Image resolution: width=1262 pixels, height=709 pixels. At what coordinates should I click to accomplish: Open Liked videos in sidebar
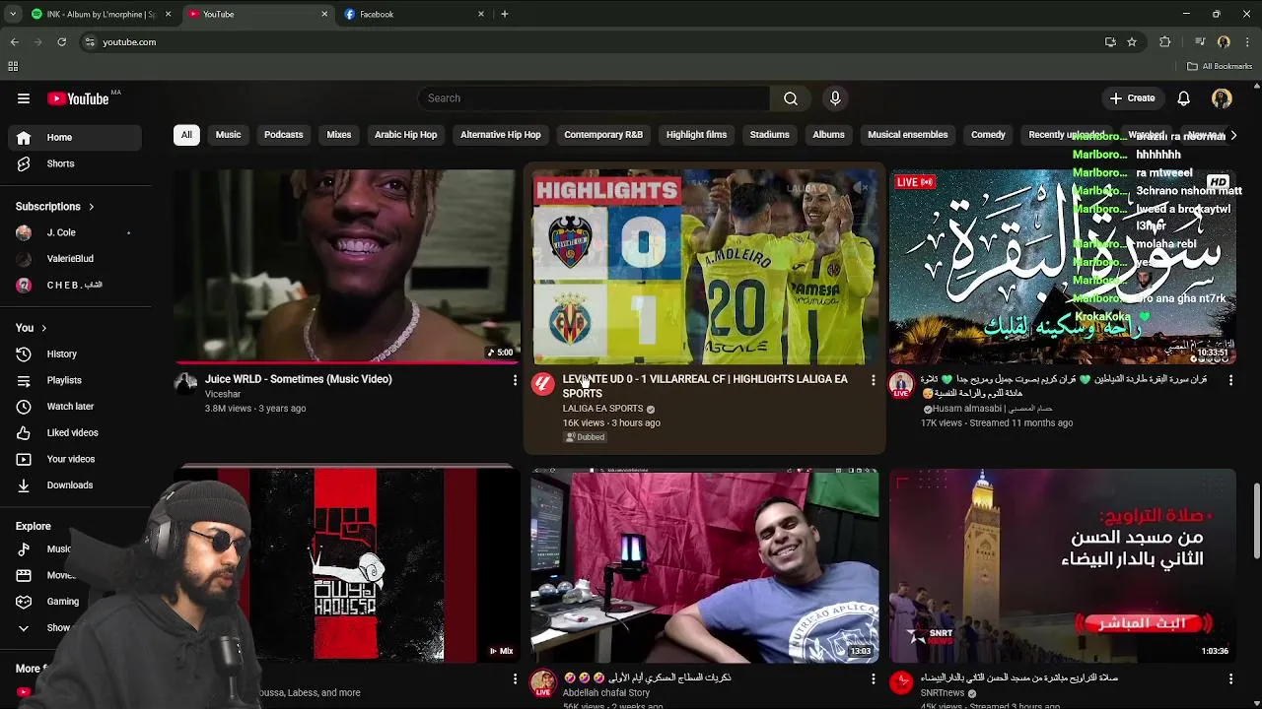(x=77, y=432)
